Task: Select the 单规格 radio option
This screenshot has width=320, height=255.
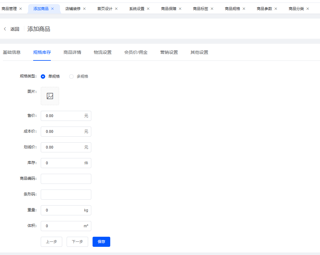Action: (x=43, y=76)
